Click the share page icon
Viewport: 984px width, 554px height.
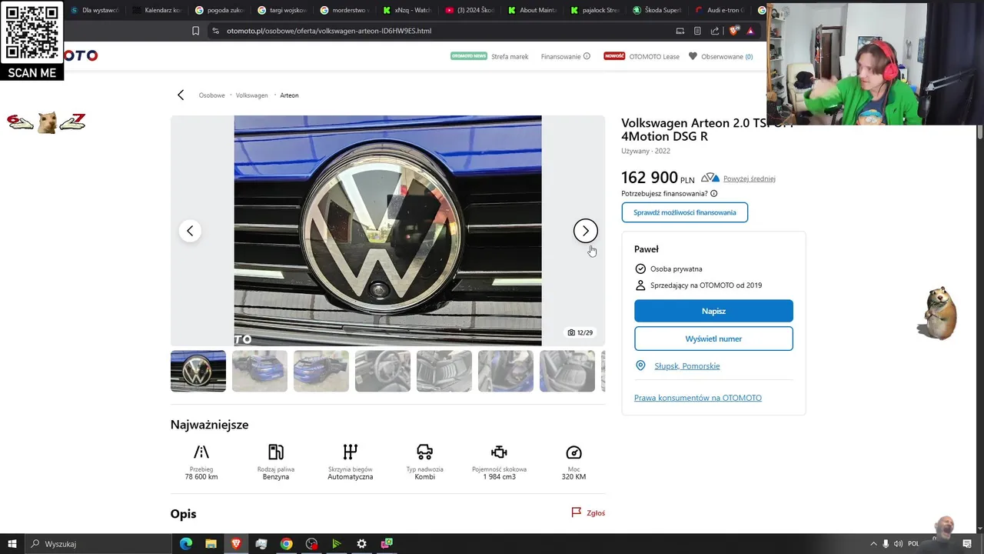(715, 31)
